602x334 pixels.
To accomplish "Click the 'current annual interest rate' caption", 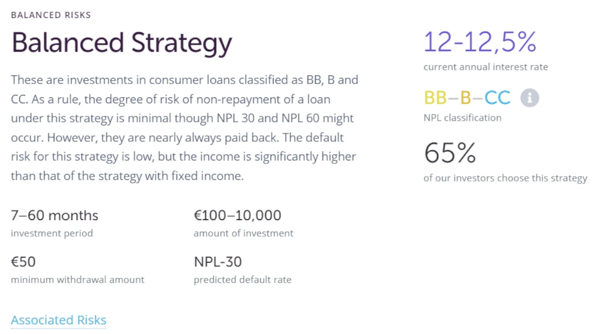I will click(486, 67).
